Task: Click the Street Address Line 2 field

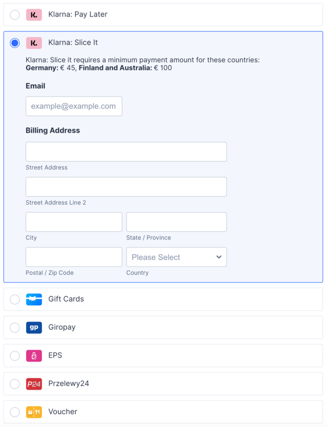Action: [x=126, y=187]
